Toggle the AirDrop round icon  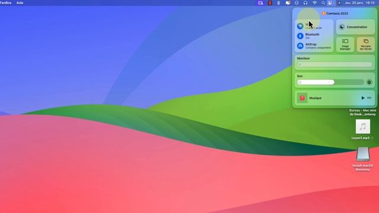tap(300, 46)
